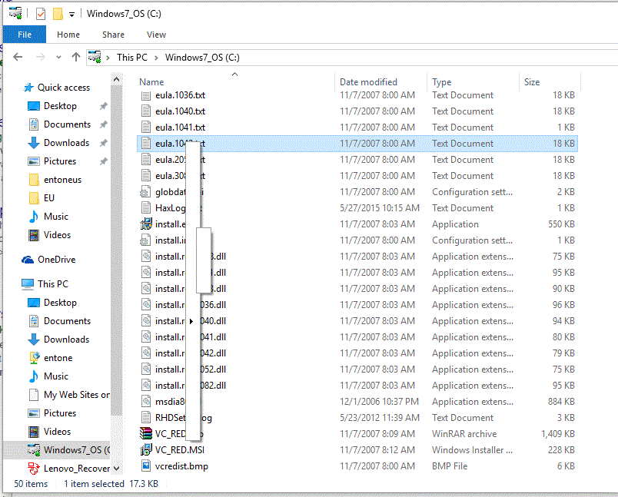Switch to the Home ribbon tab
Viewport: 618px width, 497px height.
tap(68, 35)
